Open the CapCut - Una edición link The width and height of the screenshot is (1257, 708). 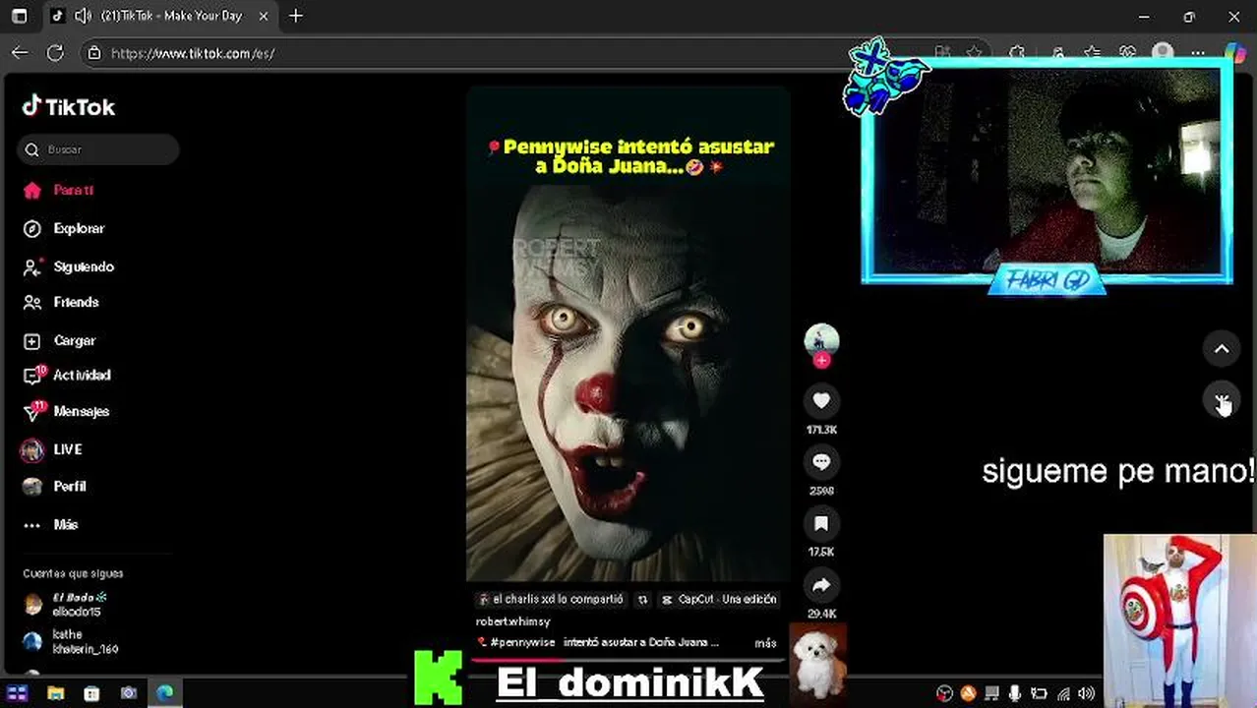pos(719,599)
